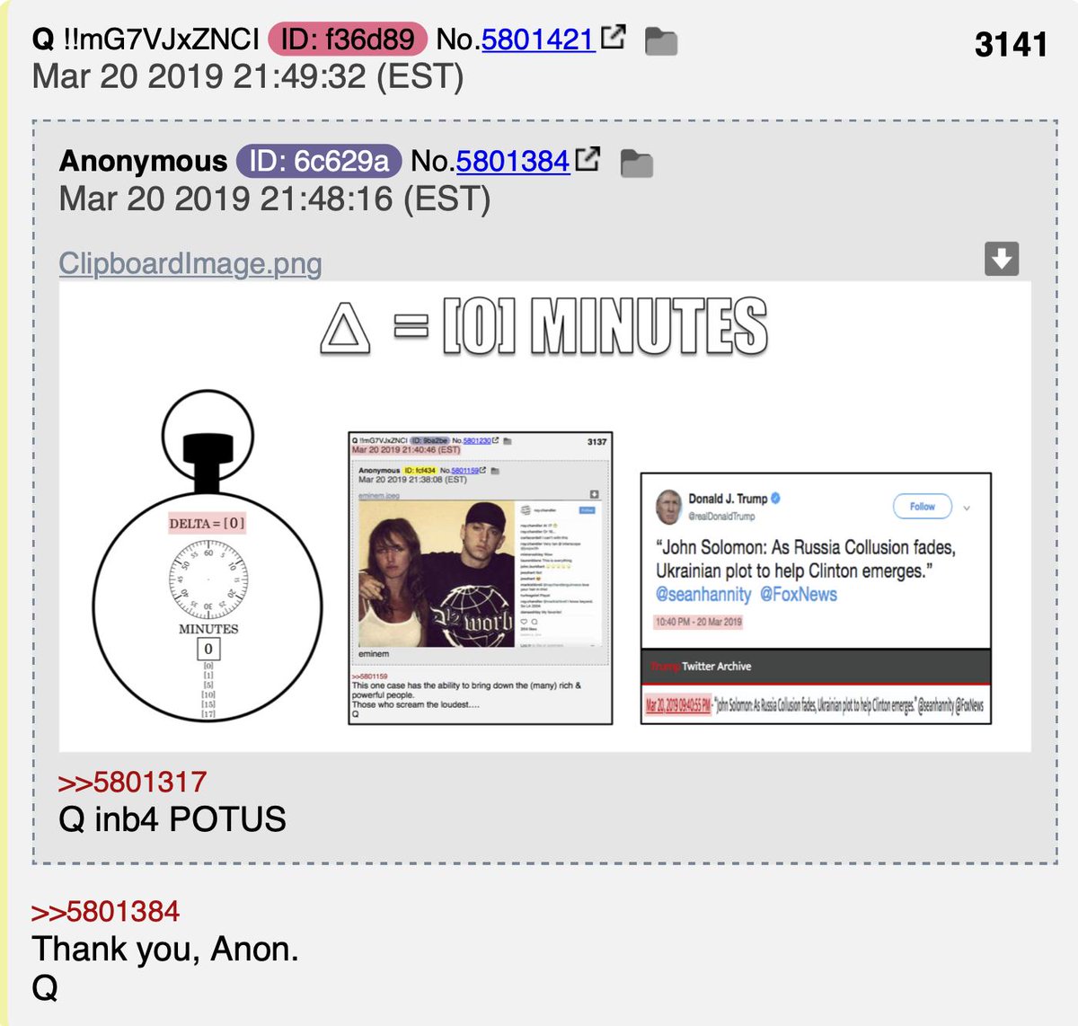Open post number 5801421 link
This screenshot has height=1026, width=1078.
tap(538, 40)
